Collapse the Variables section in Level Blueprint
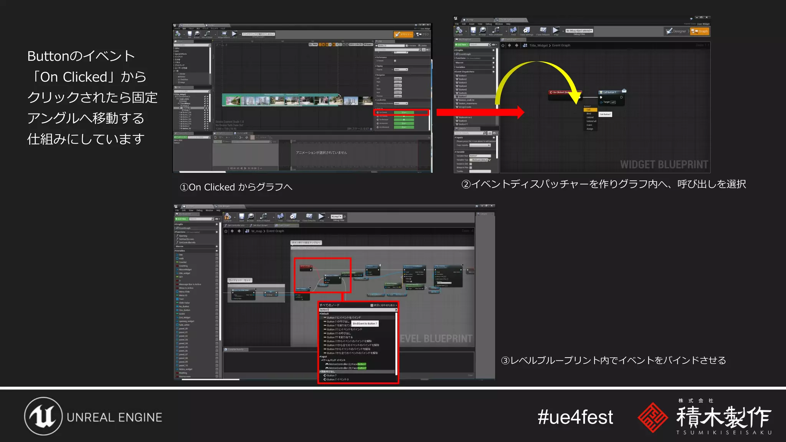The height and width of the screenshot is (442, 786). [175, 251]
